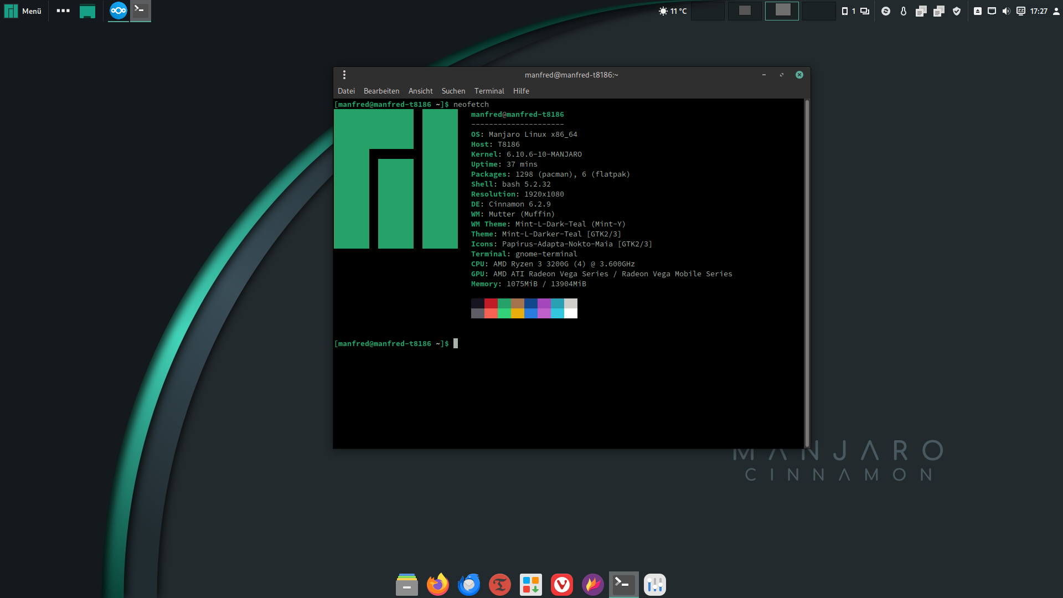
Task: Open the file manager dock icon
Action: point(407,585)
